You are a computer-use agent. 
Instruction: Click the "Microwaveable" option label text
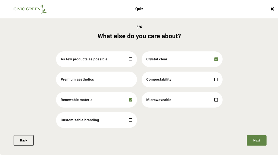click(159, 100)
